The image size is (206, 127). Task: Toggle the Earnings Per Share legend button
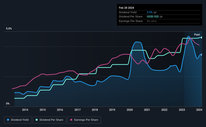point(84,120)
